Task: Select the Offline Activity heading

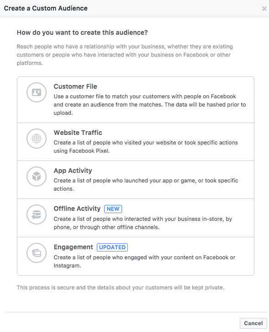Action: click(77, 209)
